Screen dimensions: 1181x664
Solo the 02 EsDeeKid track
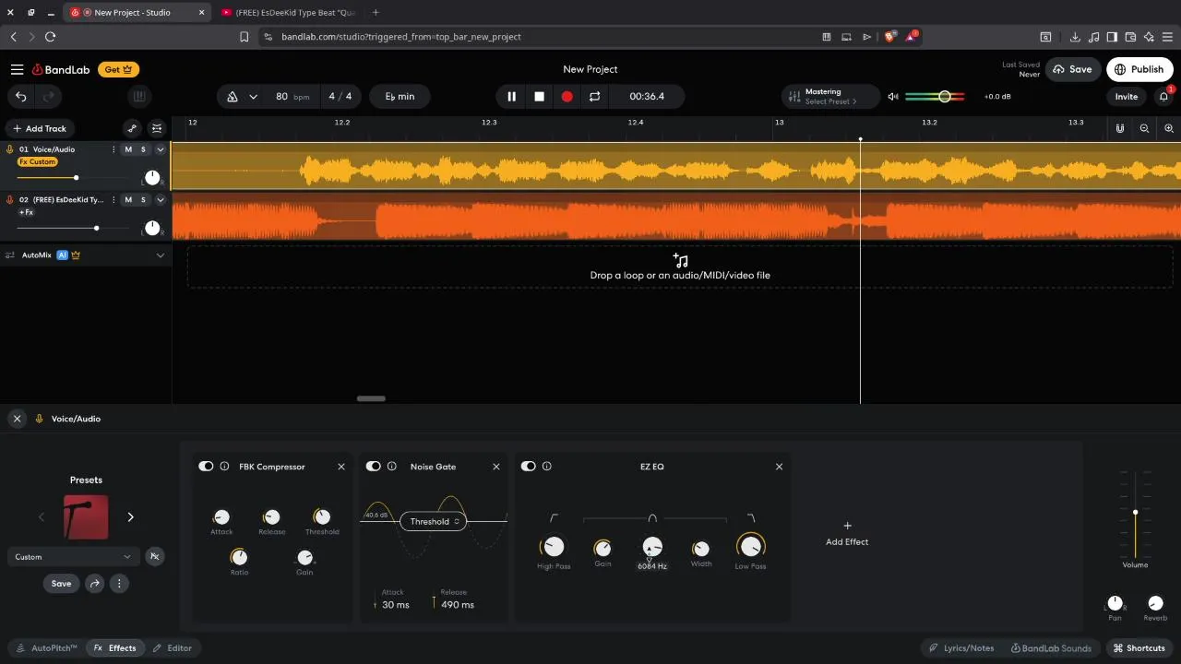[143, 199]
